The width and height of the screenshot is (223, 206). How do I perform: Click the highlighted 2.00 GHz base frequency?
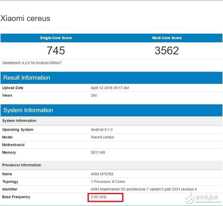pyautogui.click(x=99, y=197)
